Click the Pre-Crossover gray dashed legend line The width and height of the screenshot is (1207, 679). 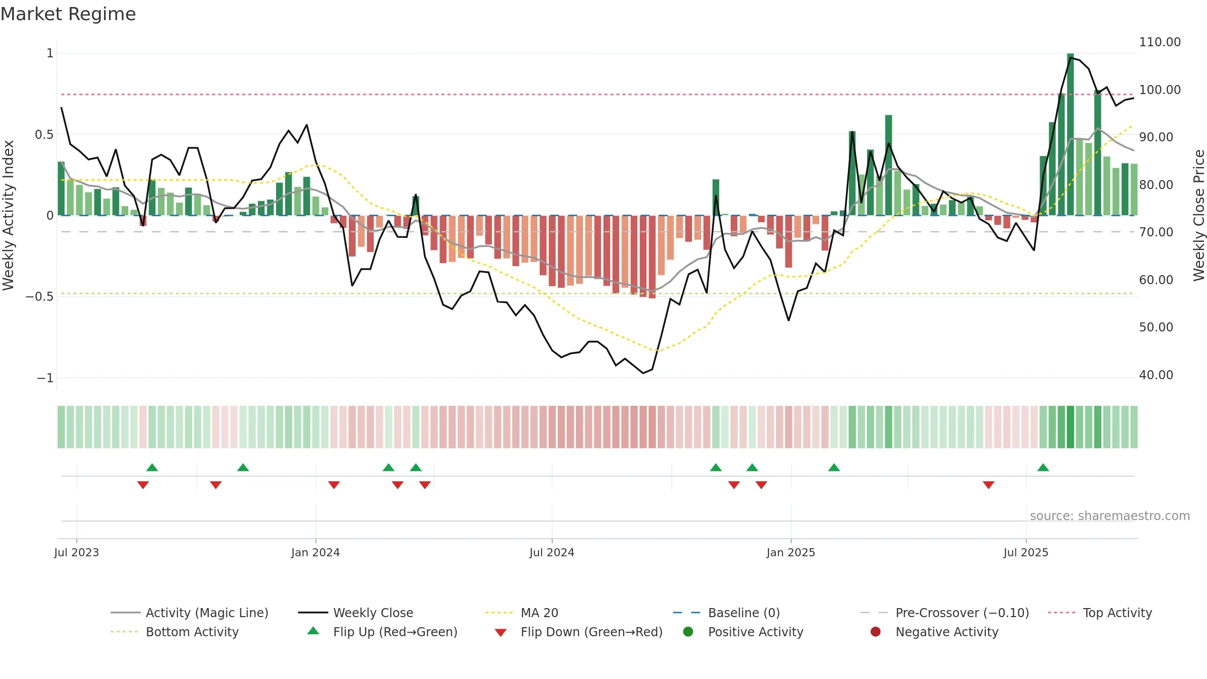pos(874,613)
